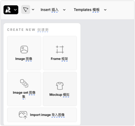
Task: Choose the Image 图像 label
Action: 24,59
